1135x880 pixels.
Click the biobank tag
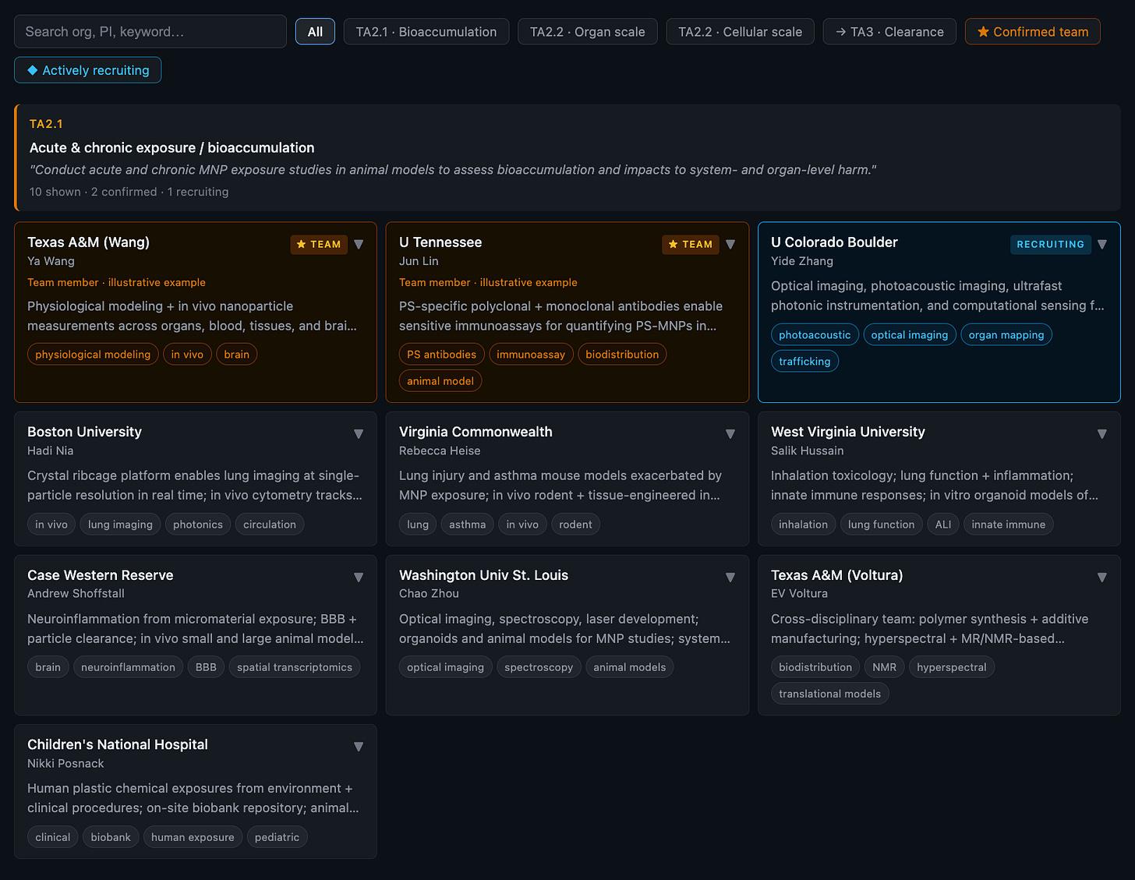pyautogui.click(x=111, y=837)
